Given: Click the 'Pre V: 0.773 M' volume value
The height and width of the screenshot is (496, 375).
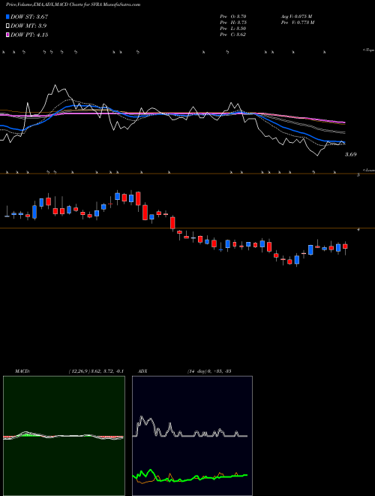Looking at the screenshot, I should pos(298,23).
